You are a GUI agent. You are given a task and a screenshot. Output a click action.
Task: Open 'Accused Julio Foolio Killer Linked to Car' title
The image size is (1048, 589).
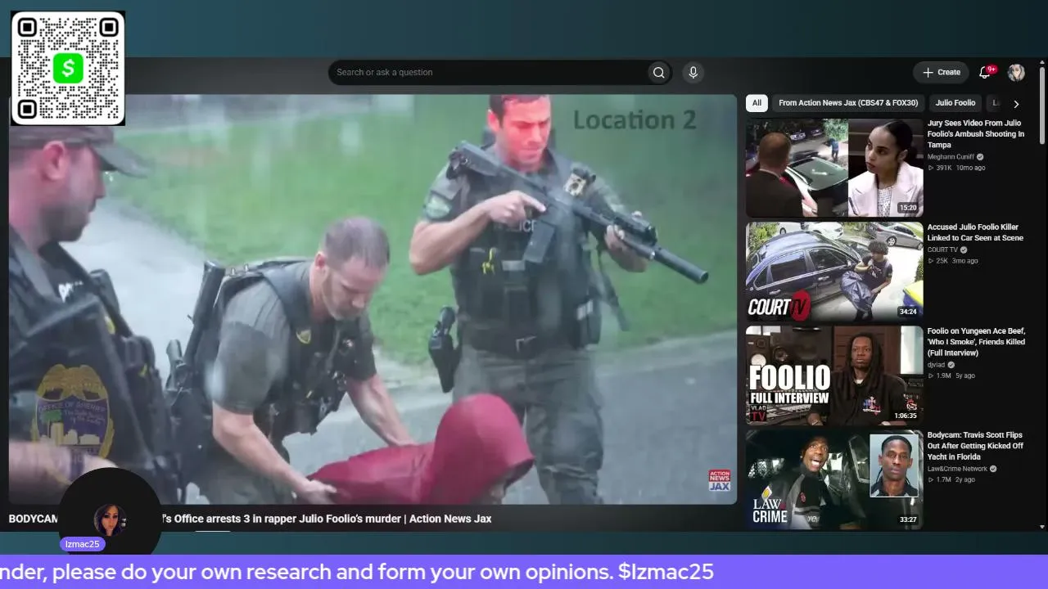tap(976, 232)
